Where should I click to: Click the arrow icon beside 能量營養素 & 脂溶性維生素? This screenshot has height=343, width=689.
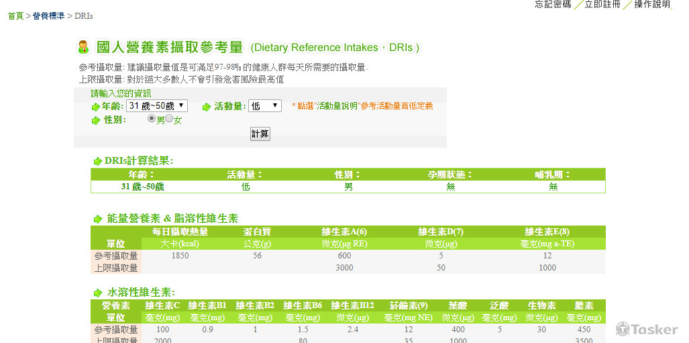(98, 219)
